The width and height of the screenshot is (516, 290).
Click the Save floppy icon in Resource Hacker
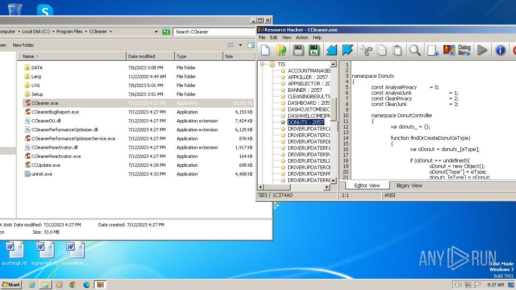point(298,50)
